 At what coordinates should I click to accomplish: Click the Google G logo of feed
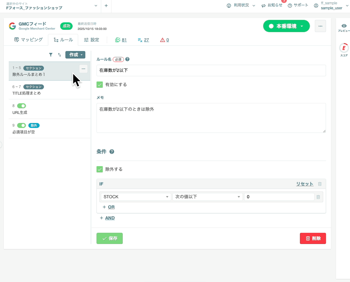point(12,26)
